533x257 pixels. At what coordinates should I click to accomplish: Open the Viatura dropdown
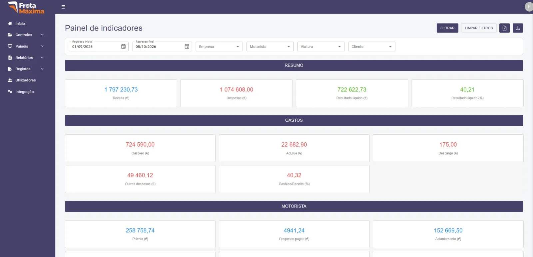[x=321, y=47]
